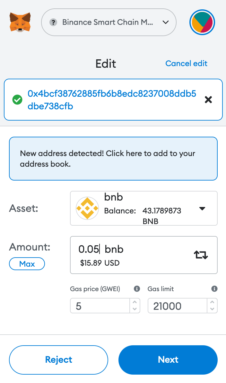Click the Gas price info icon
This screenshot has width=226, height=383.
click(137, 289)
